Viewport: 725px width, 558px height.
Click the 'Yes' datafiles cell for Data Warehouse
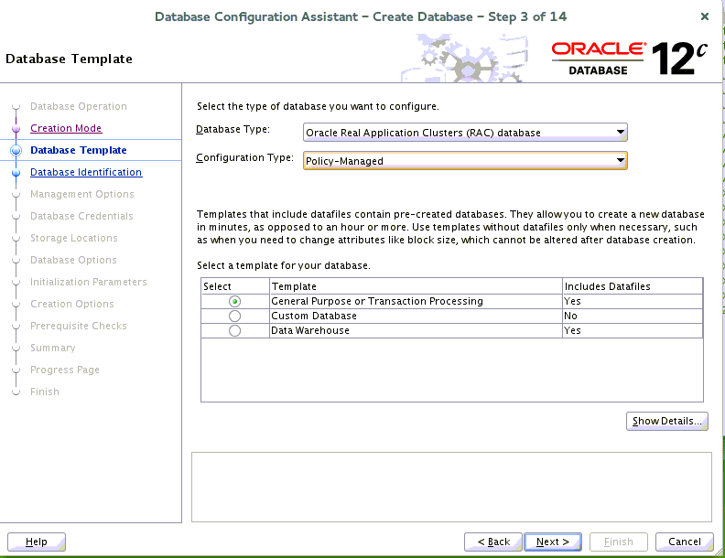coord(633,331)
